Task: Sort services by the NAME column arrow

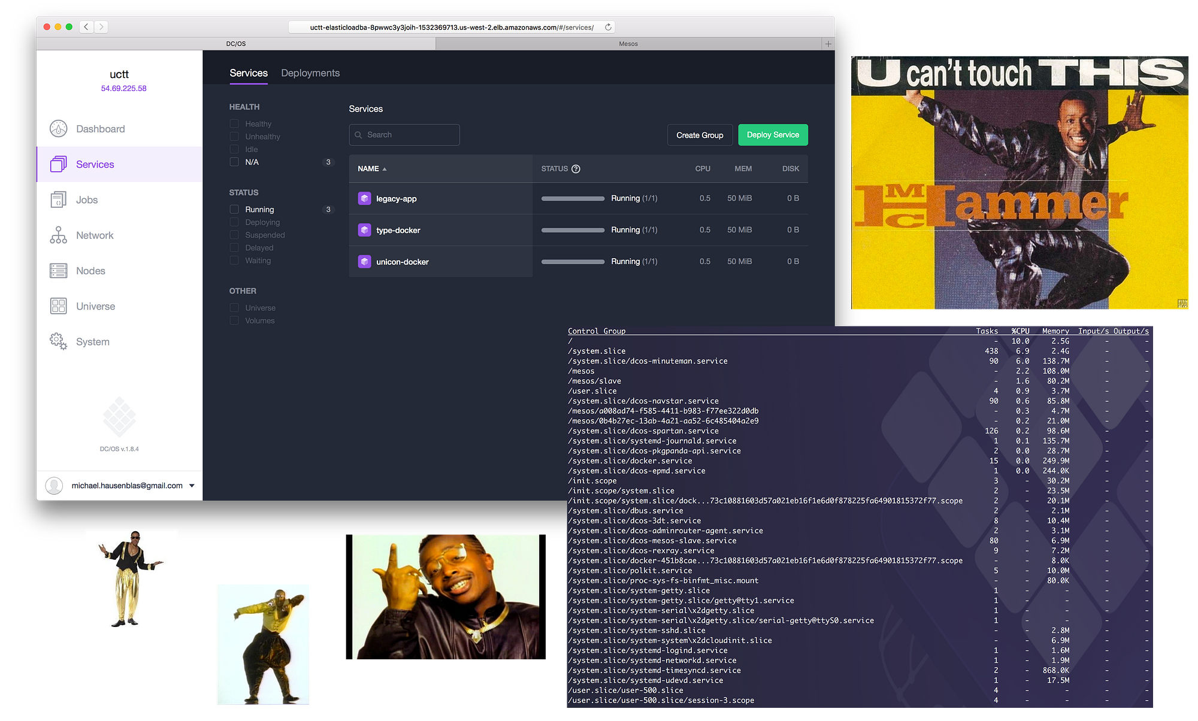Action: click(385, 169)
